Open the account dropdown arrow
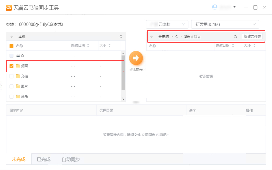Screen dimensions: 272x170 click(x=234, y=7)
